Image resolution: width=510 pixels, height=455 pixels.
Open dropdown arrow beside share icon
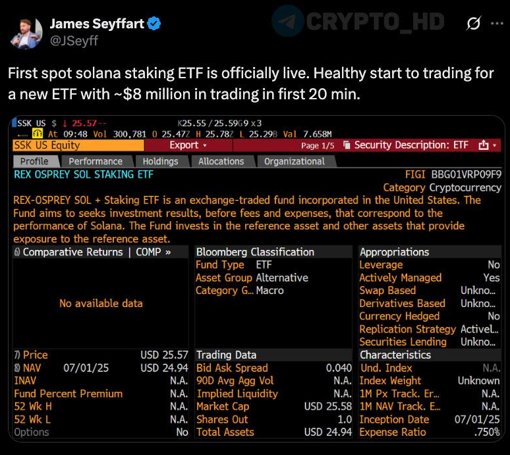coord(495,145)
